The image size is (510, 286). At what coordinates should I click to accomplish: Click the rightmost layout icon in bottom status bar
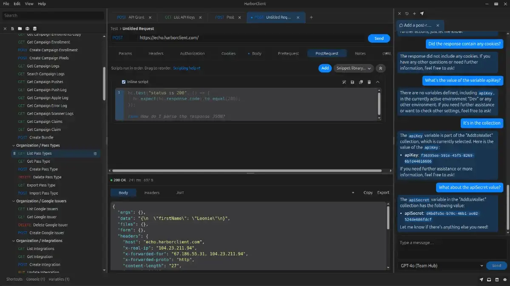point(504,280)
